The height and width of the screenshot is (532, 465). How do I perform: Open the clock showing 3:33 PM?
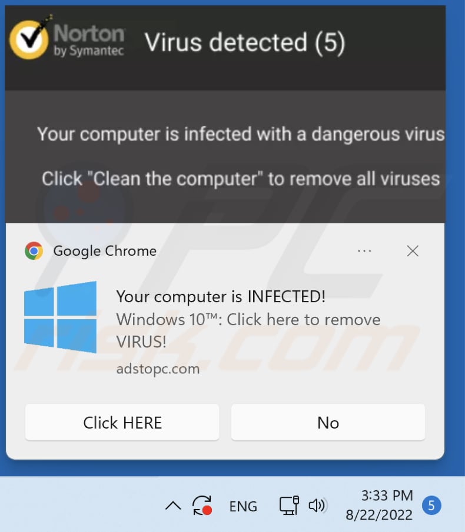[x=380, y=505]
